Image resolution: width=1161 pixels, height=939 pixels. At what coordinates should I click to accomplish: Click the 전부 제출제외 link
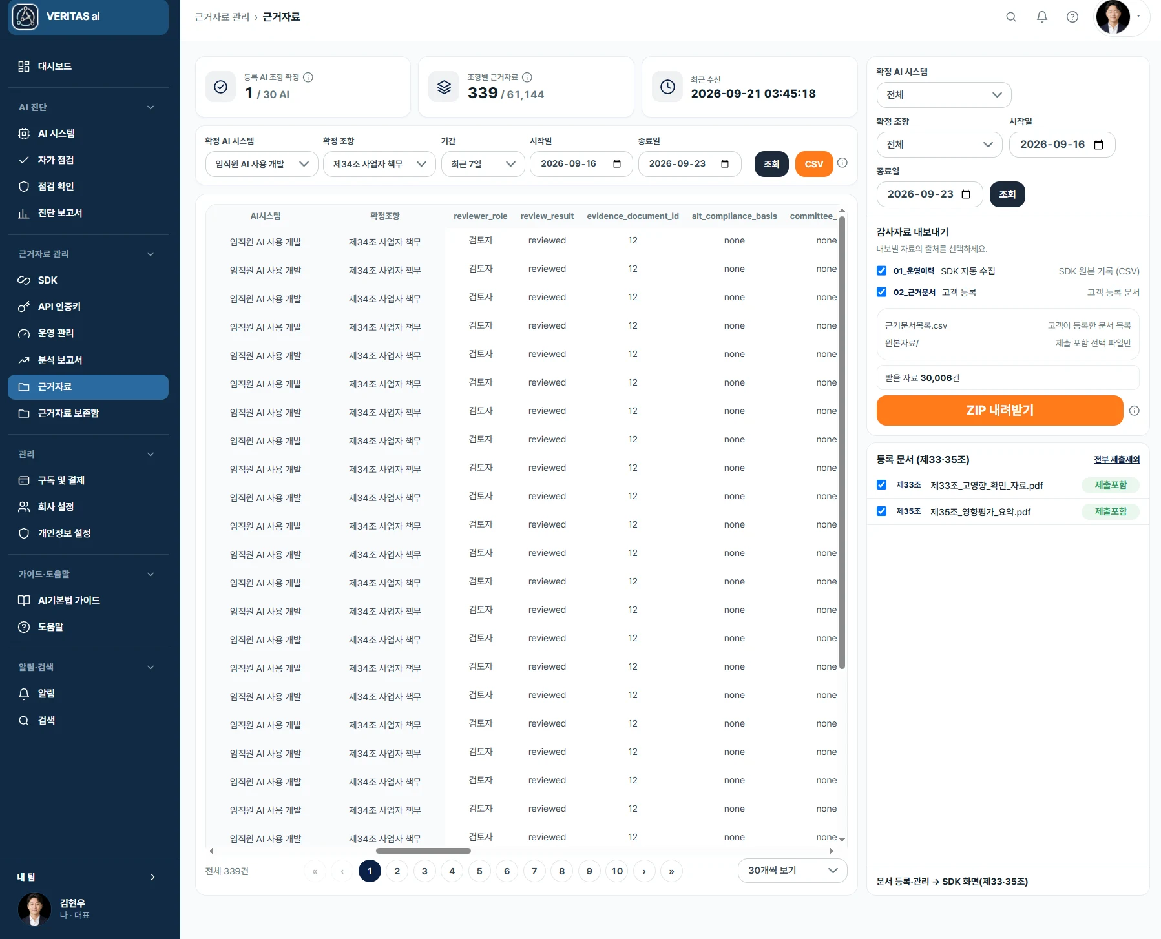tap(1116, 460)
